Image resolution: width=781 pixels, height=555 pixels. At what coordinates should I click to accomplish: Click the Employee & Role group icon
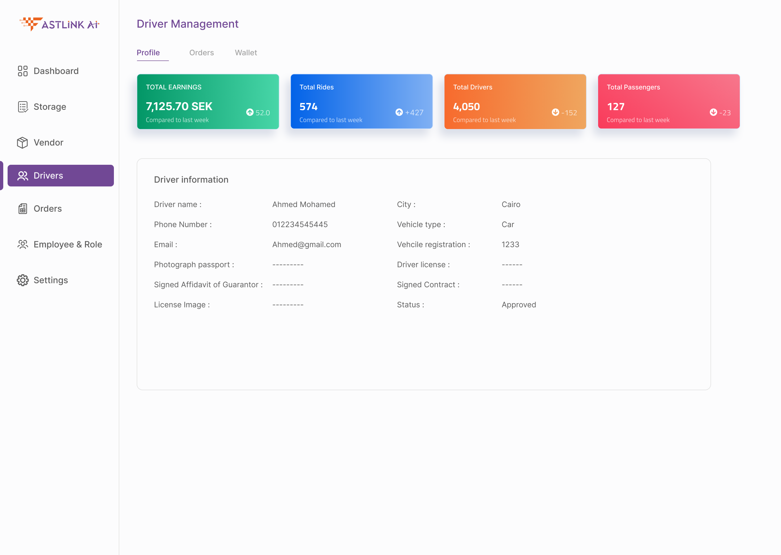pyautogui.click(x=22, y=244)
